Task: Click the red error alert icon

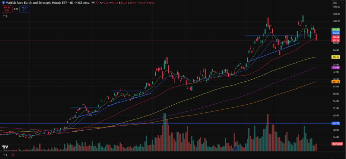Action: click(x=13, y=155)
